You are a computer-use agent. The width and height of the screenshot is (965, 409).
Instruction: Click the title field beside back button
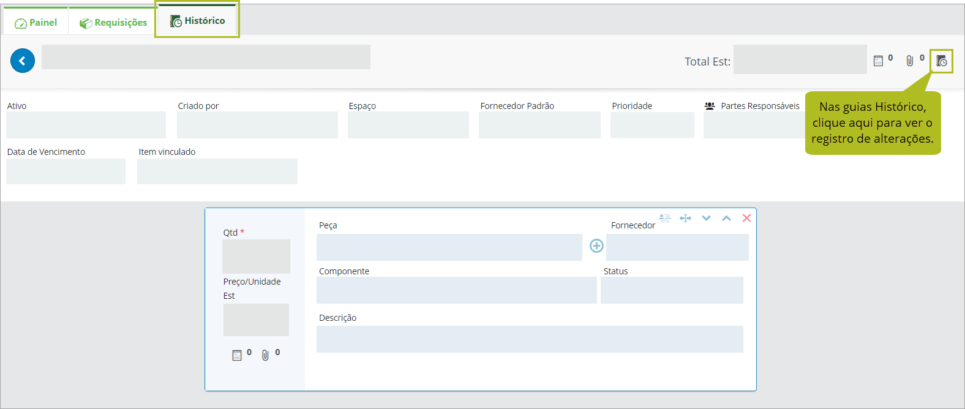click(206, 57)
